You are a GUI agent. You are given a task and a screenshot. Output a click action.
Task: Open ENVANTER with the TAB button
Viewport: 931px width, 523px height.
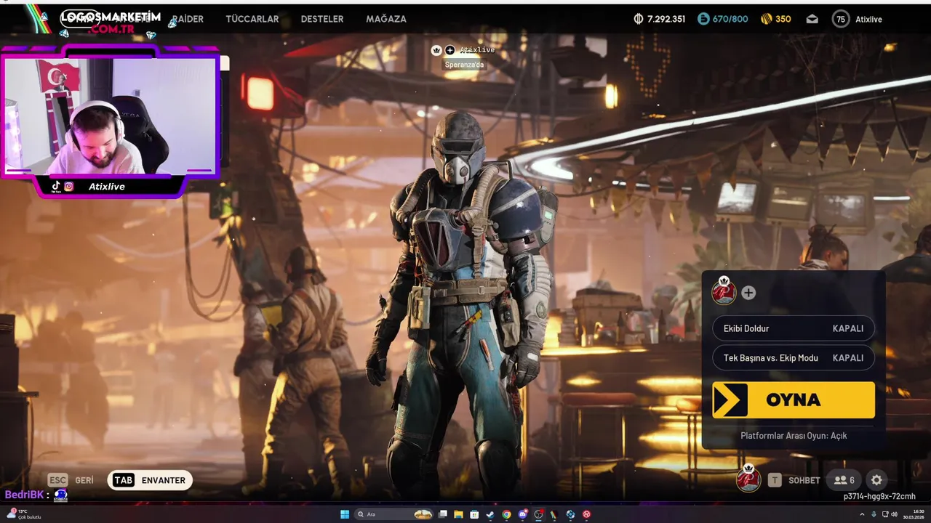point(150,480)
